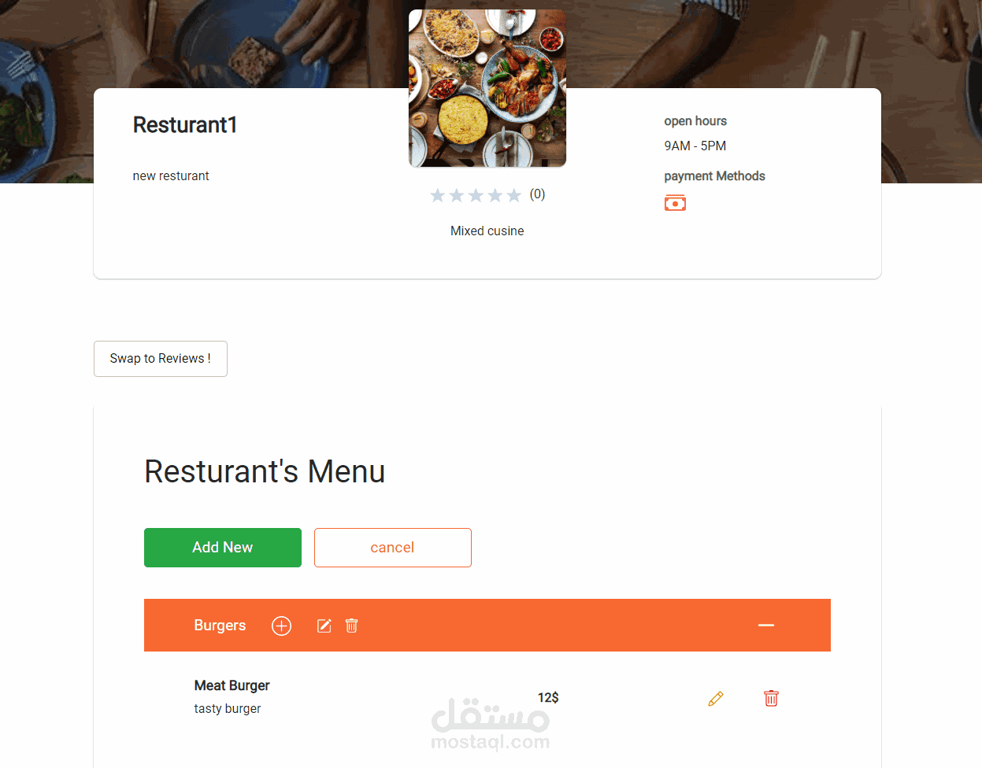Screen dimensions: 982x768
Task: Select the fifth rating star
Action: click(x=514, y=195)
